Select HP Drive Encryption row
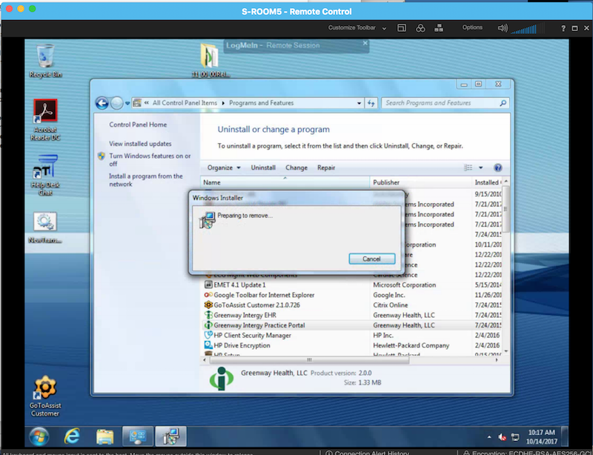 [x=353, y=345]
